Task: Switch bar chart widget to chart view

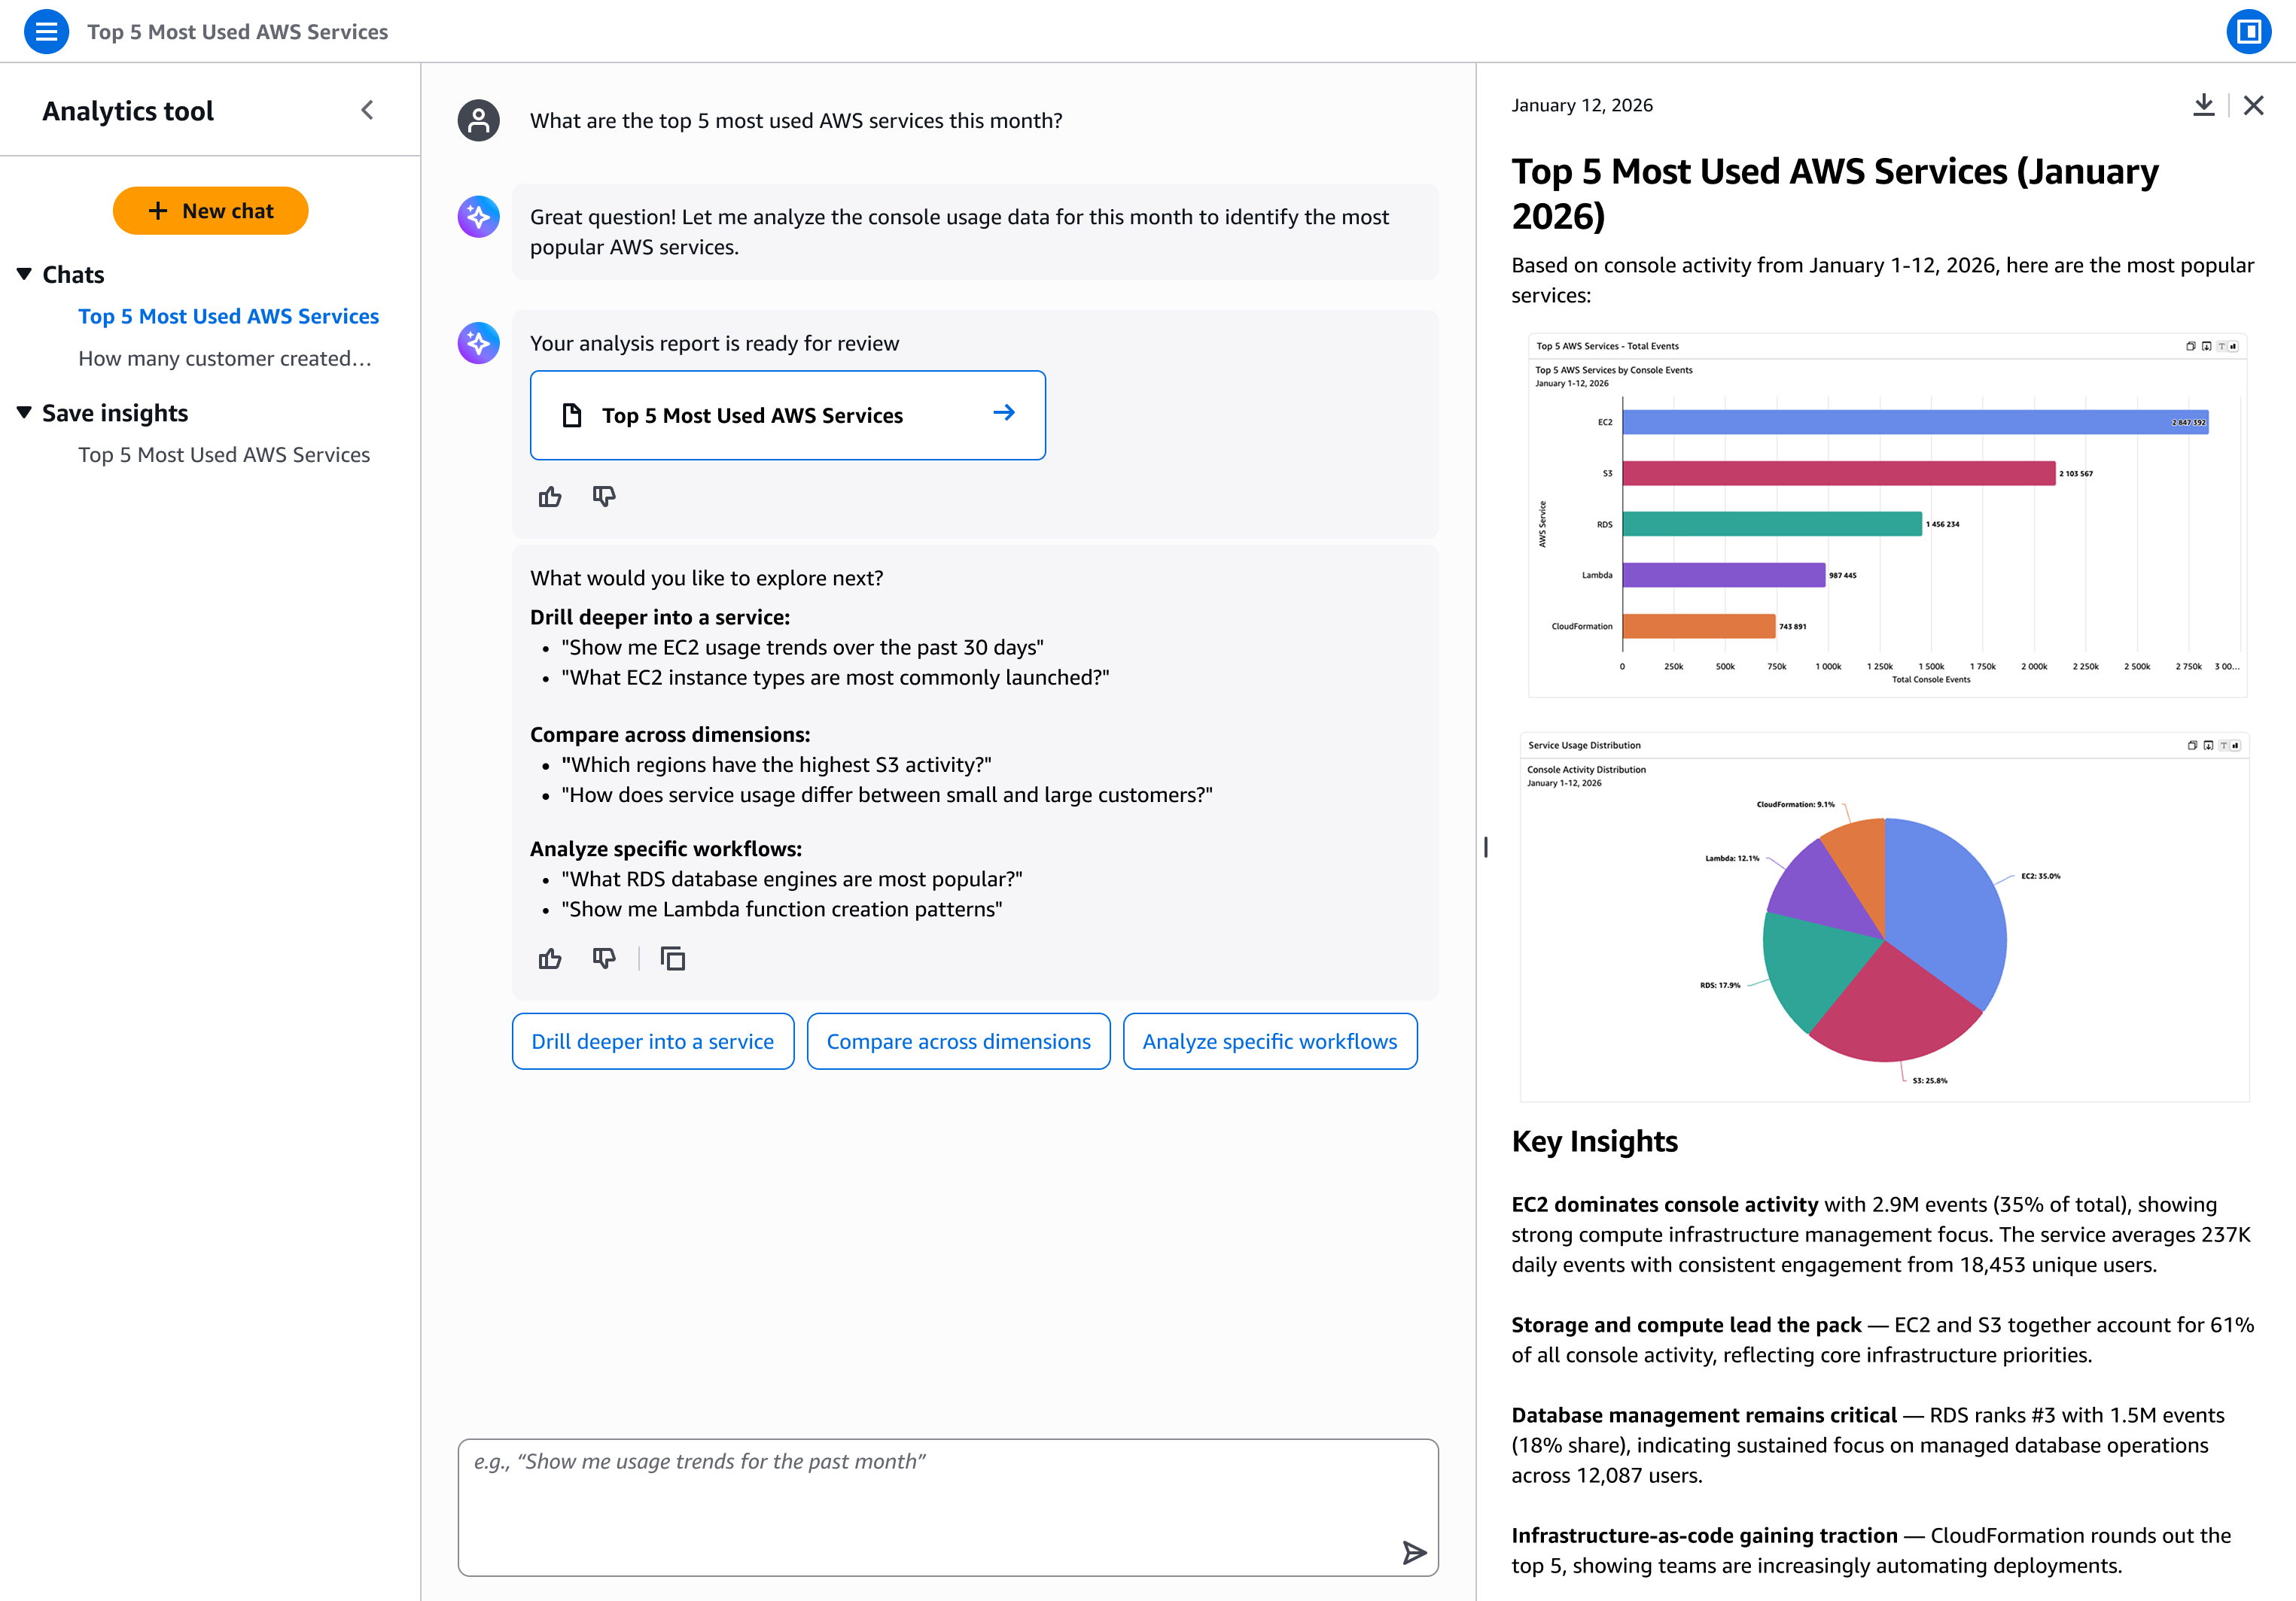Action: 2233,346
